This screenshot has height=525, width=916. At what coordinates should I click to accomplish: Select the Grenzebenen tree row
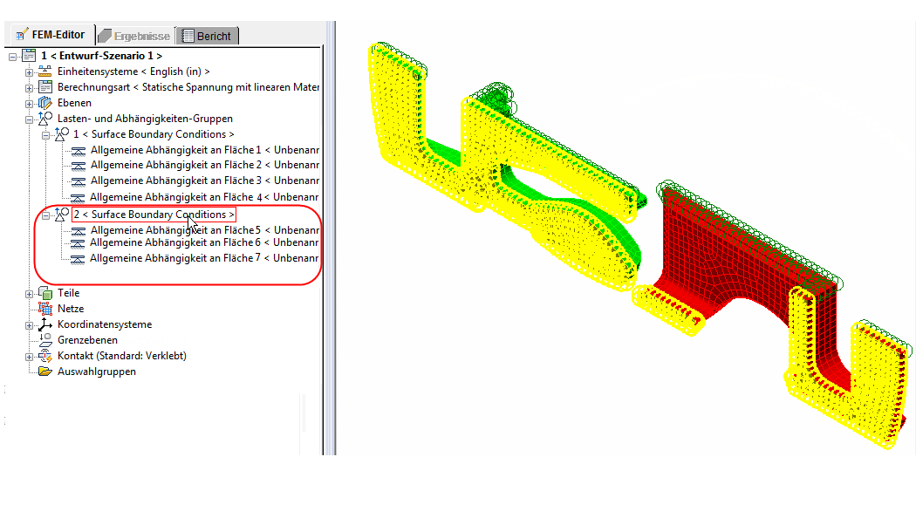coord(87,340)
